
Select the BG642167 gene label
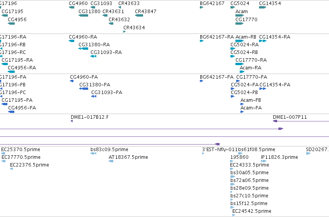(x=212, y=3)
